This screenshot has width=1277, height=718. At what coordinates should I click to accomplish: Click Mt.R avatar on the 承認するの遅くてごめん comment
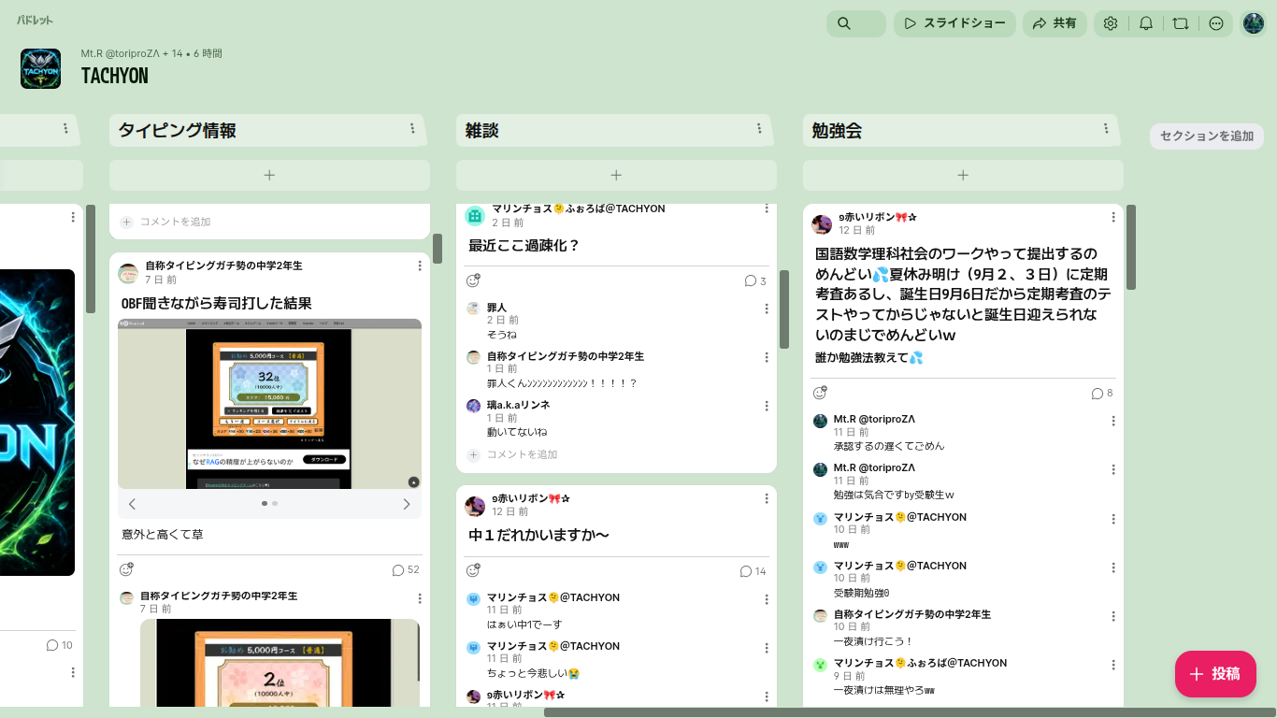(x=820, y=421)
